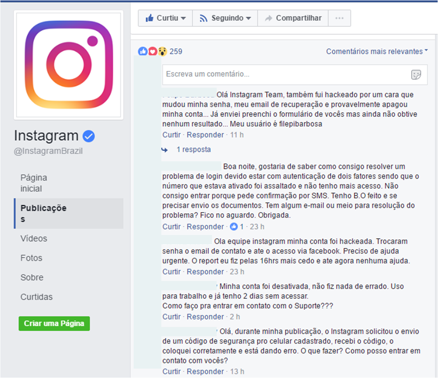Click the Seguindo RSS feed icon
438x378 pixels.
point(203,18)
